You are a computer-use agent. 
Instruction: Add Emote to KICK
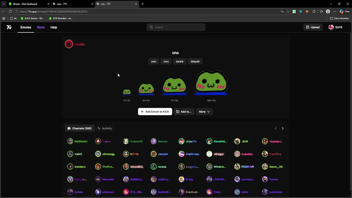pos(155,112)
